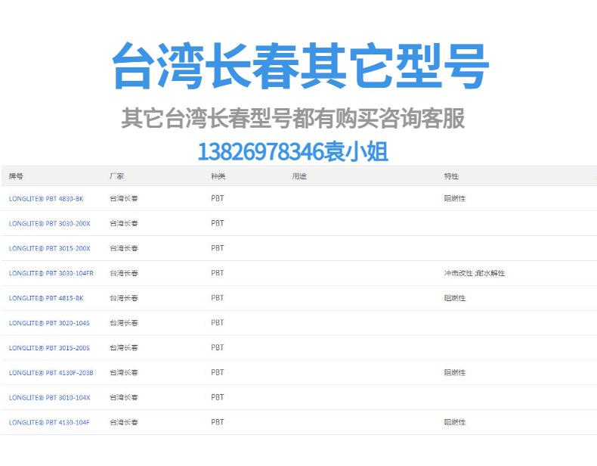Click the PBT type cell in 4130-104F row

(x=218, y=422)
